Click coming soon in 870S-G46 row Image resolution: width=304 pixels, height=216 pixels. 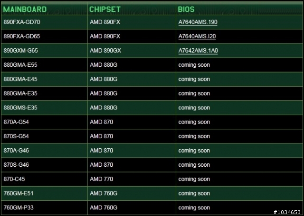[x=194, y=165]
